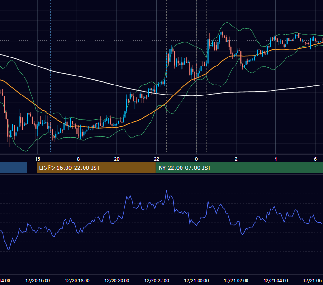Click the 4 hour label on price chart axis

point(275,159)
